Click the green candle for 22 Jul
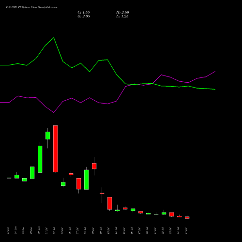242x242 pixels. coord(164,213)
